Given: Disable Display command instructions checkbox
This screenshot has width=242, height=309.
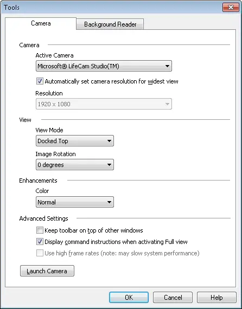Looking at the screenshot, I should tap(40, 242).
